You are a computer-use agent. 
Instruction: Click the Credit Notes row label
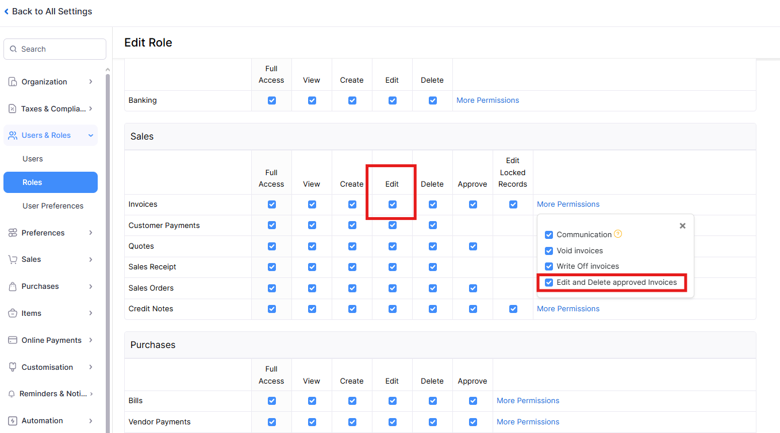[151, 308]
